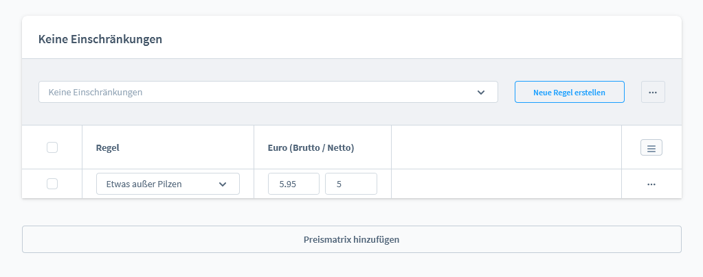Click Neue Regel erstellen button

click(569, 92)
